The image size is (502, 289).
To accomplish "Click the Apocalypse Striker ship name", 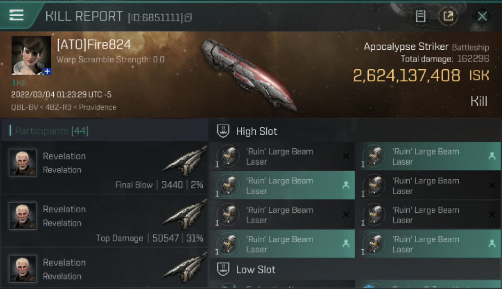I will point(406,47).
